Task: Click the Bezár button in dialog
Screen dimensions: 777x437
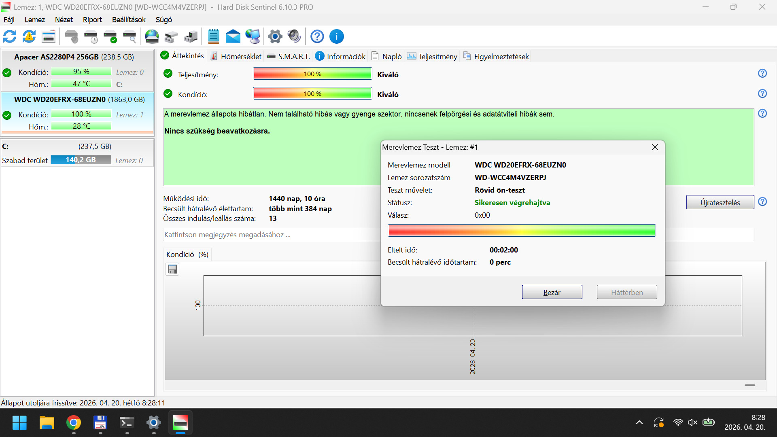Action: pos(552,292)
